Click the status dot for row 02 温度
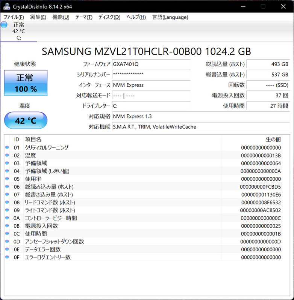Viewport: 294px width, 300px height. point(7,155)
